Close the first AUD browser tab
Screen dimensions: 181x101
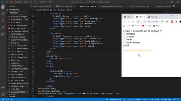[132, 17]
